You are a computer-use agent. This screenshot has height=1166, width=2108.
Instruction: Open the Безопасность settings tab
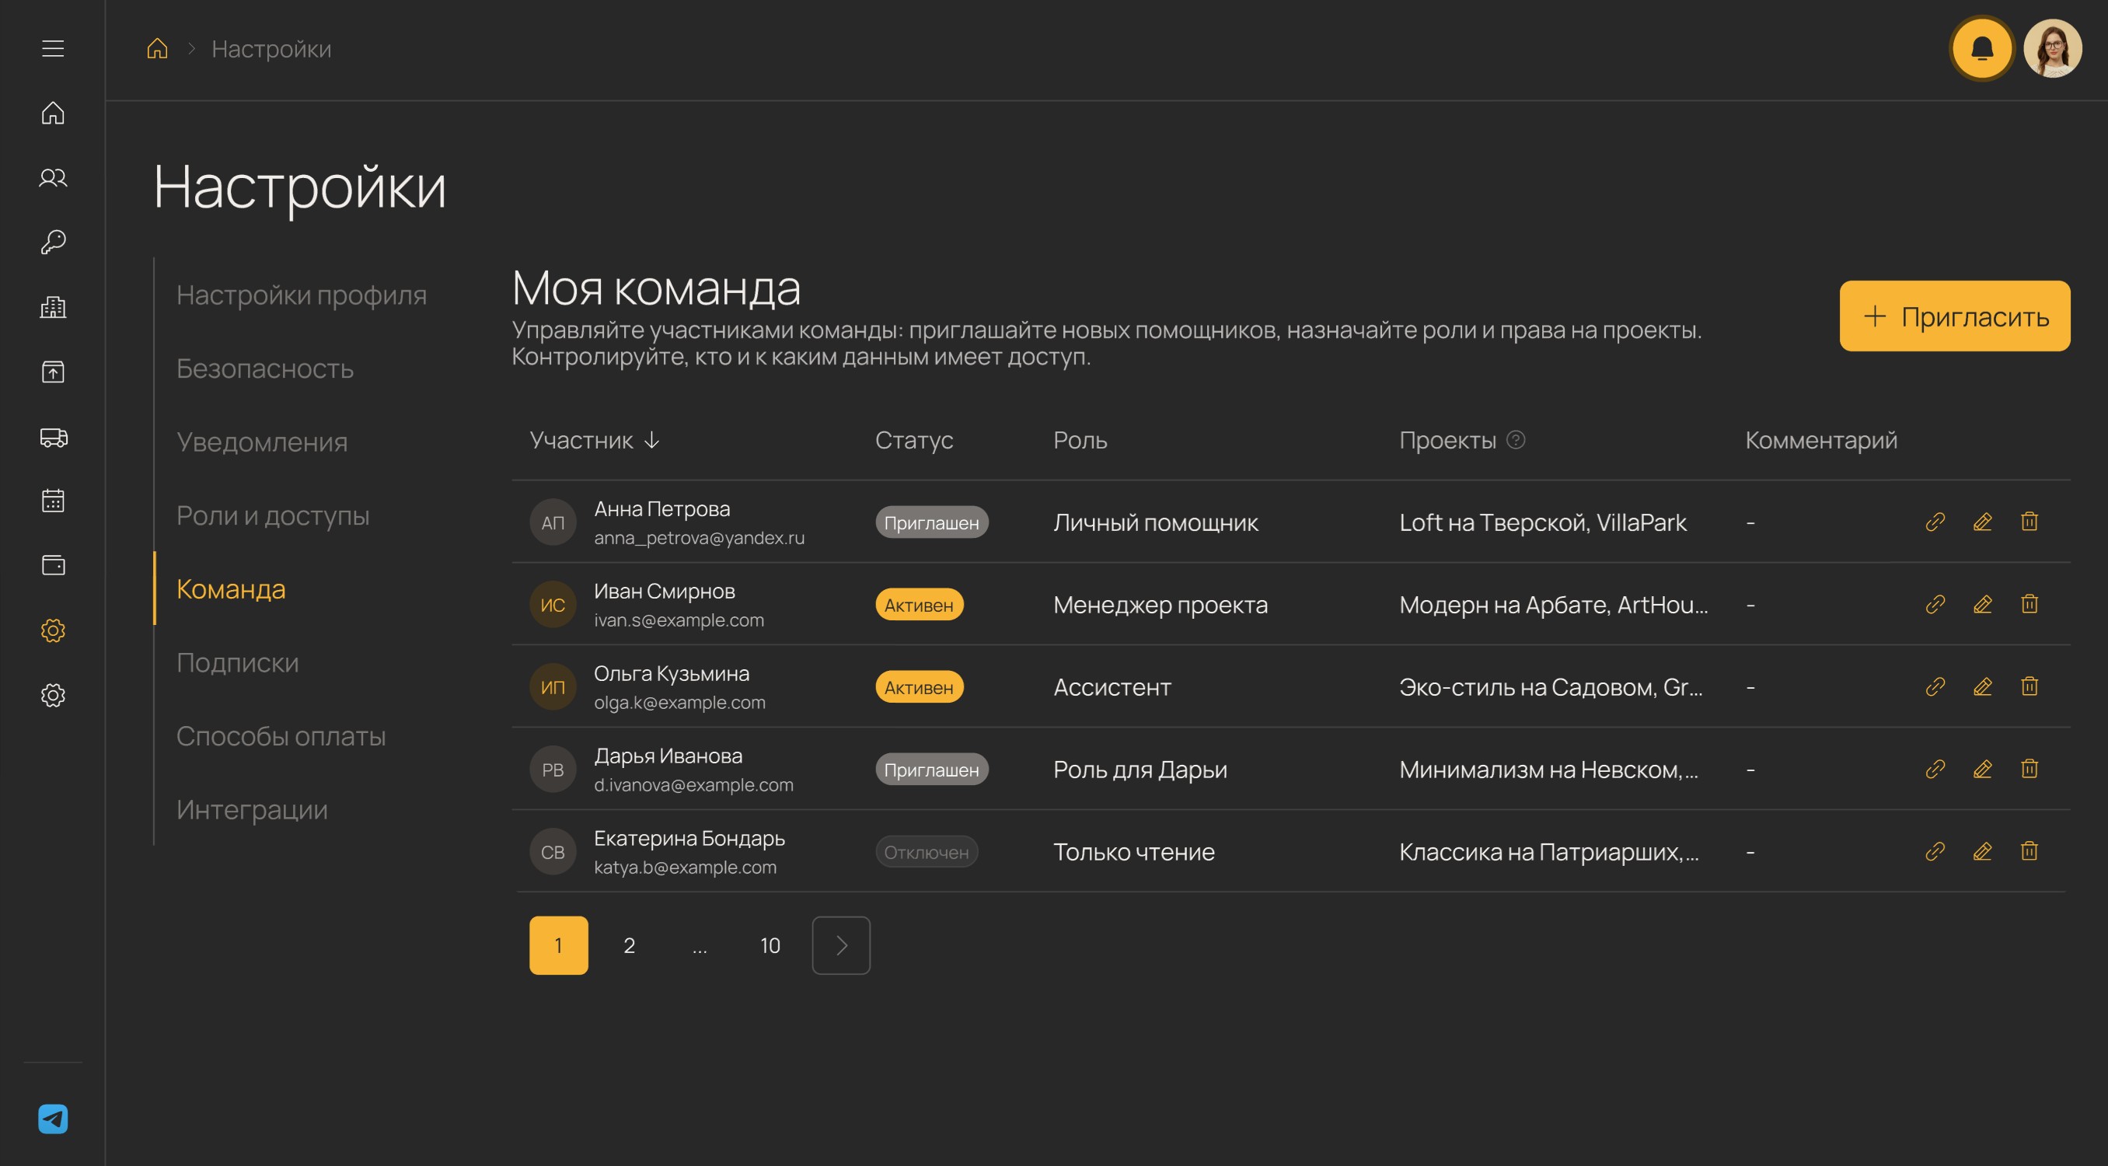[264, 368]
